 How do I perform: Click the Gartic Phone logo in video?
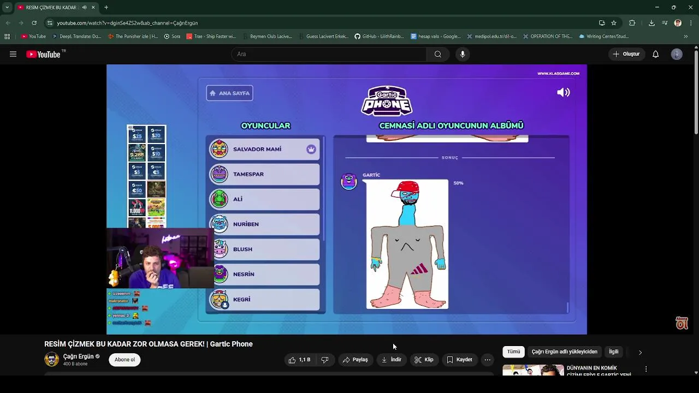(x=387, y=100)
